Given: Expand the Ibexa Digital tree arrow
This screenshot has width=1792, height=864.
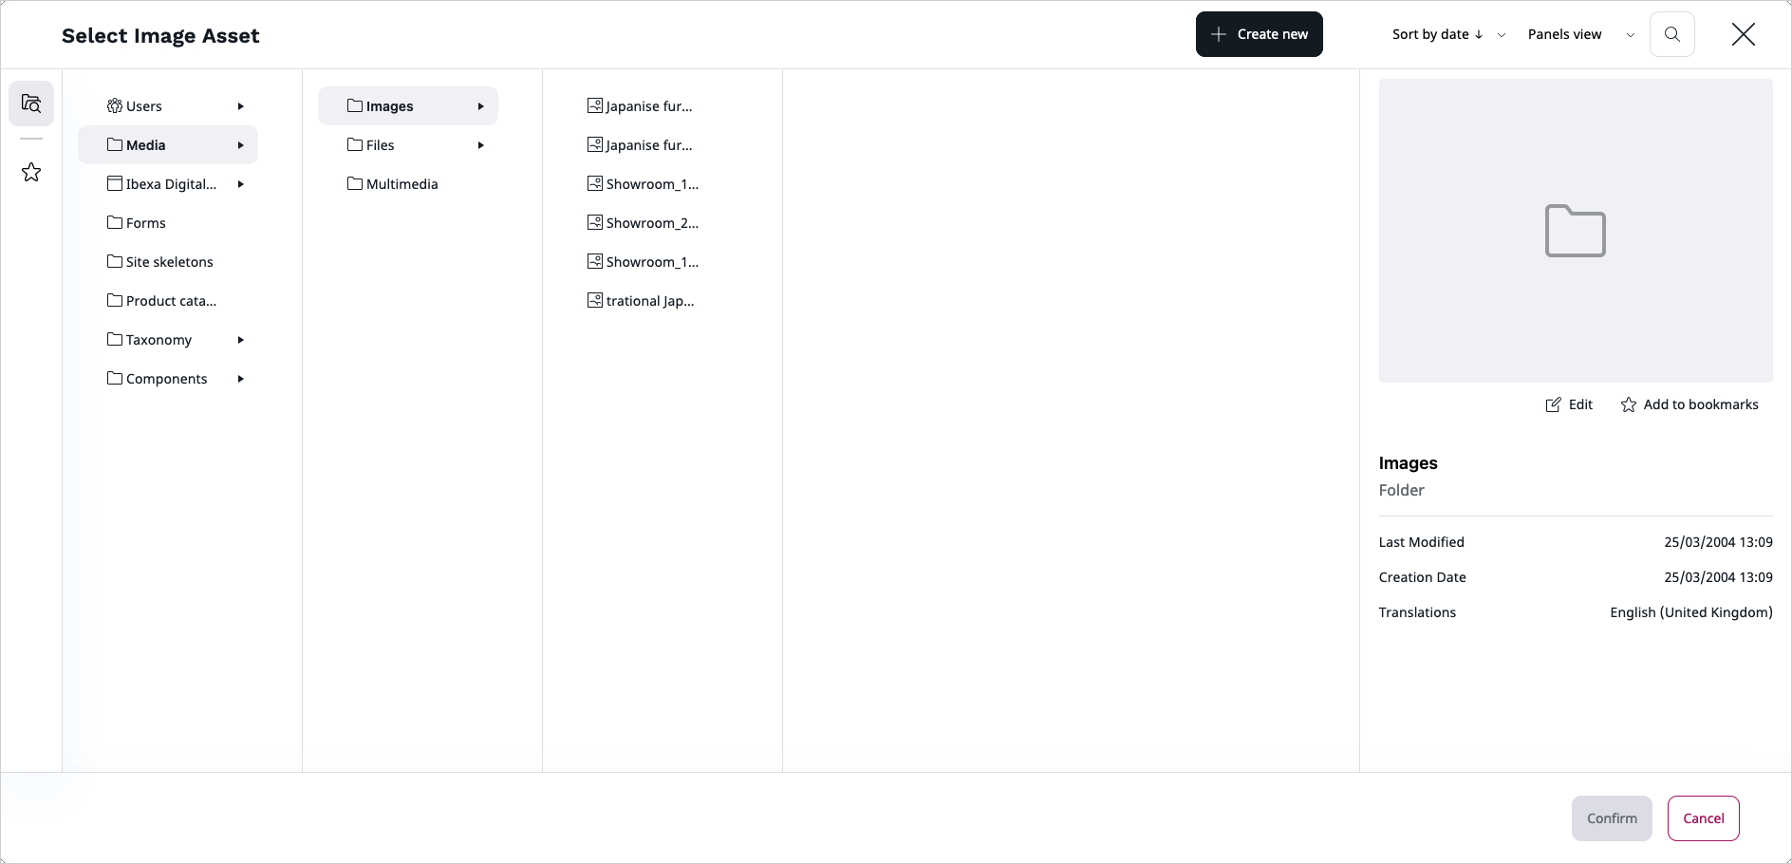Looking at the screenshot, I should [x=241, y=184].
